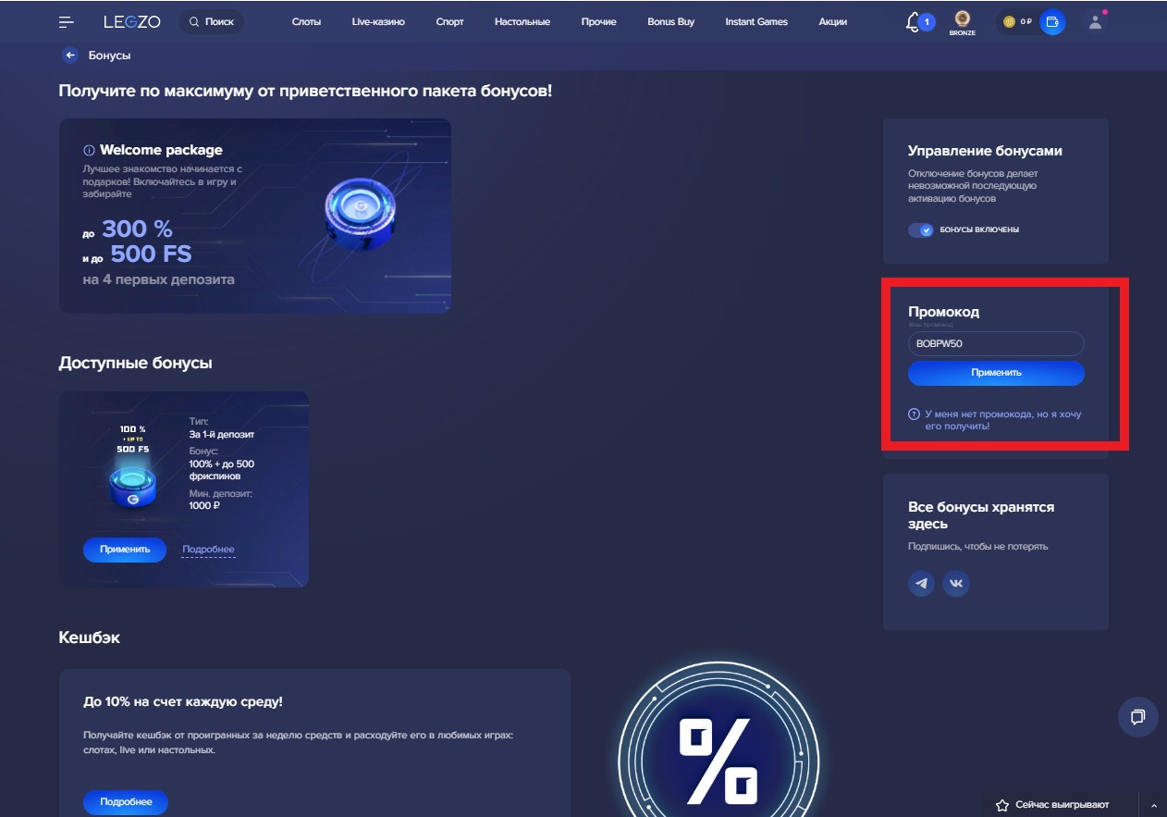Viewport: 1167px width, 817px height.
Task: Click the promo code input field
Action: coord(995,344)
